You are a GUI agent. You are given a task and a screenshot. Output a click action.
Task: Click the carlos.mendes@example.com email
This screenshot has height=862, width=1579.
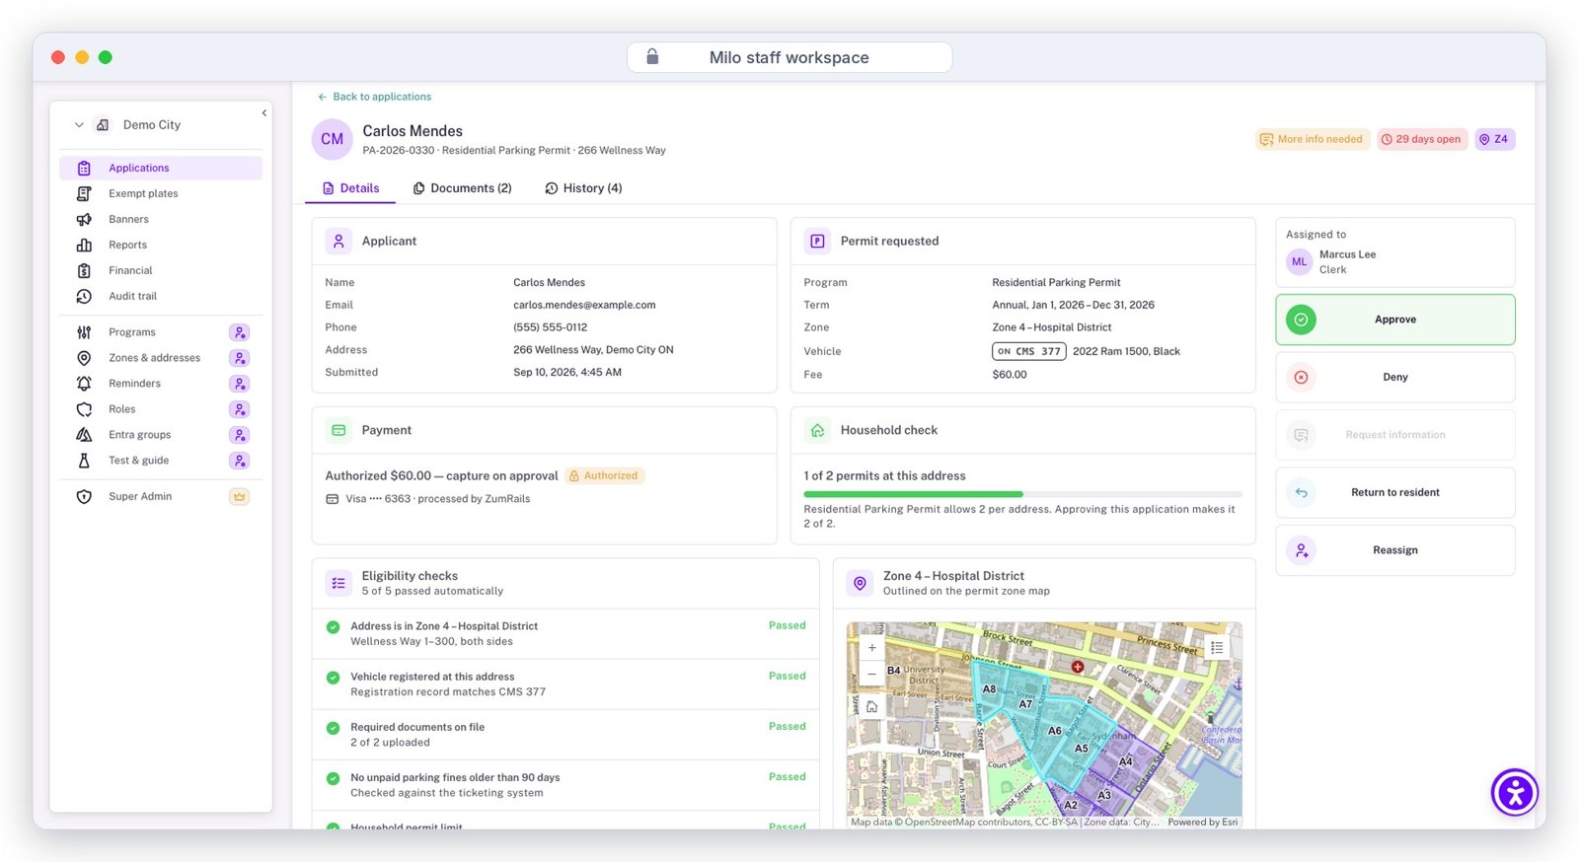(584, 305)
